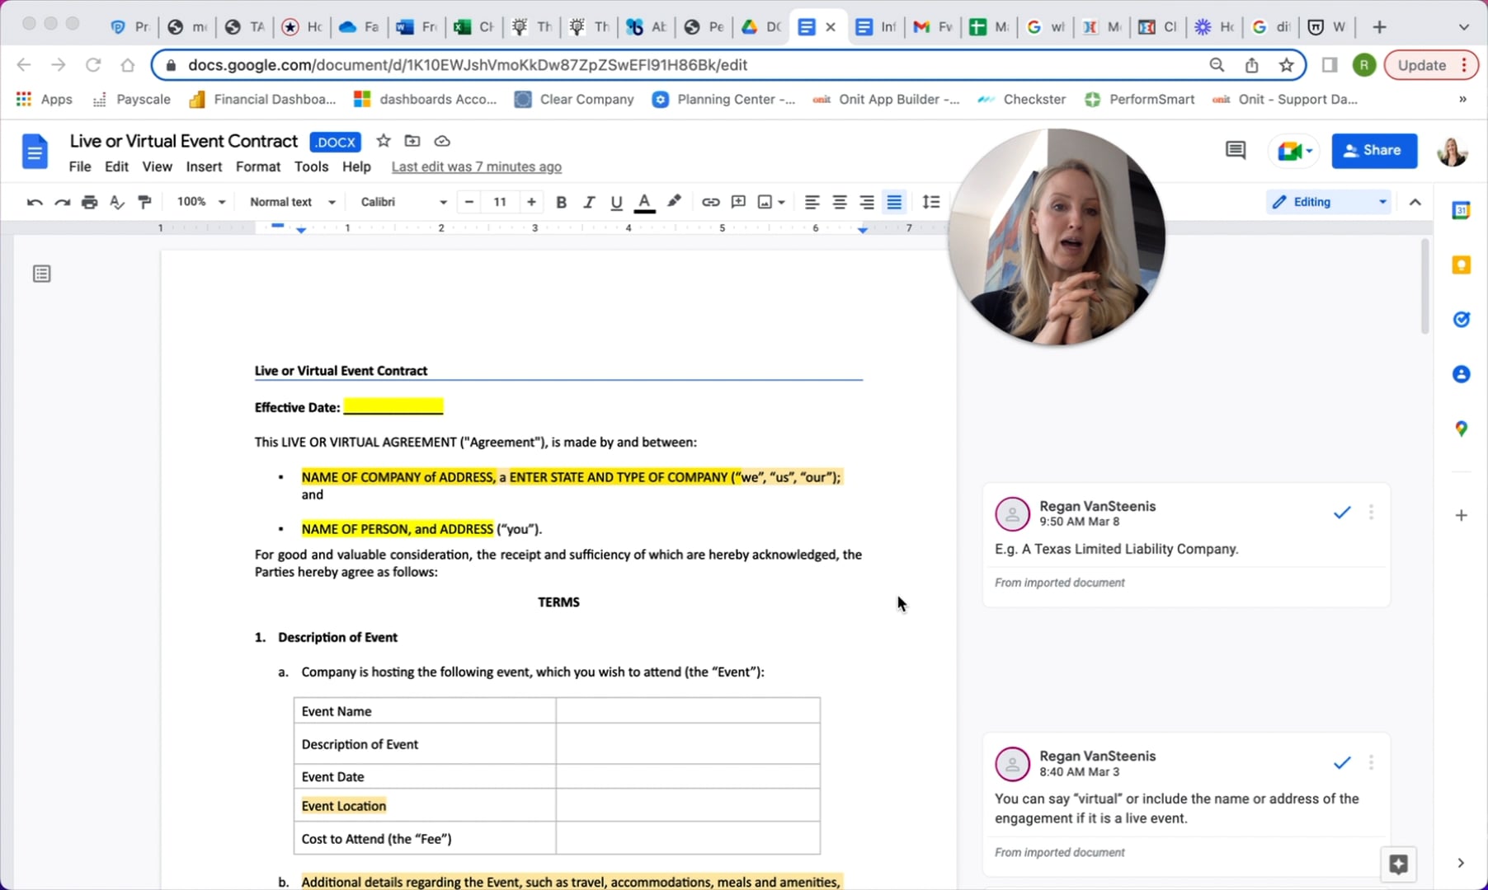Open Calibri font dropdown

[403, 202]
